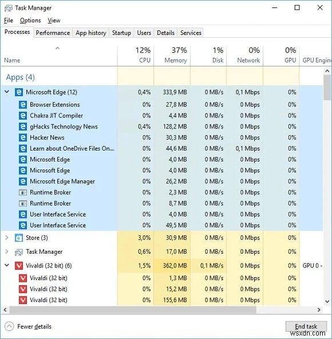Switch to the Performance tab
Screen dimensions: 332x339
tap(53, 33)
